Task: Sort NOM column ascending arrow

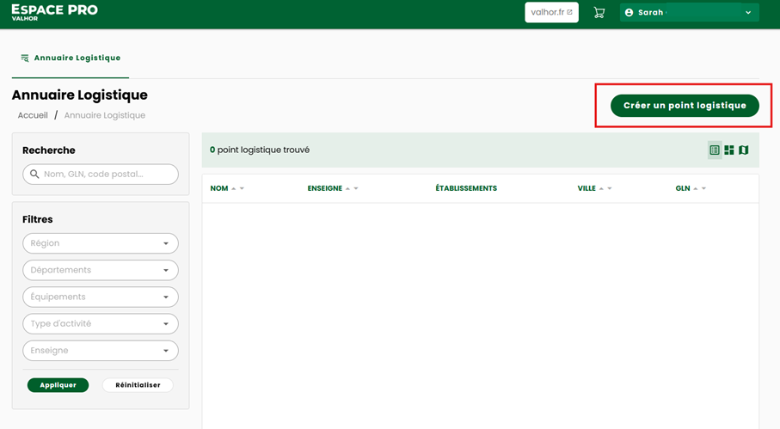Action: (x=233, y=188)
